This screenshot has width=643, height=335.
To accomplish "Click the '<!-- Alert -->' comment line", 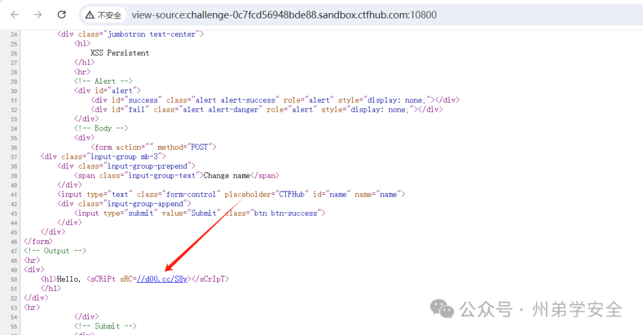I will coord(103,81).
